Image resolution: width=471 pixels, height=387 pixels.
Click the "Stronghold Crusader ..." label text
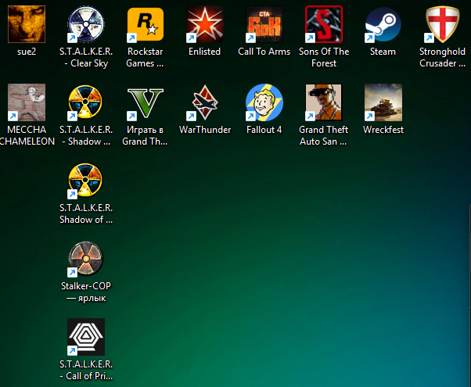(442, 57)
